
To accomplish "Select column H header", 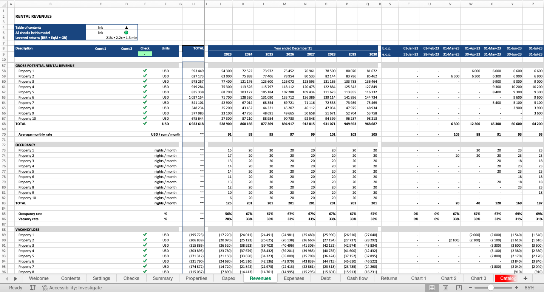I will point(193,4).
